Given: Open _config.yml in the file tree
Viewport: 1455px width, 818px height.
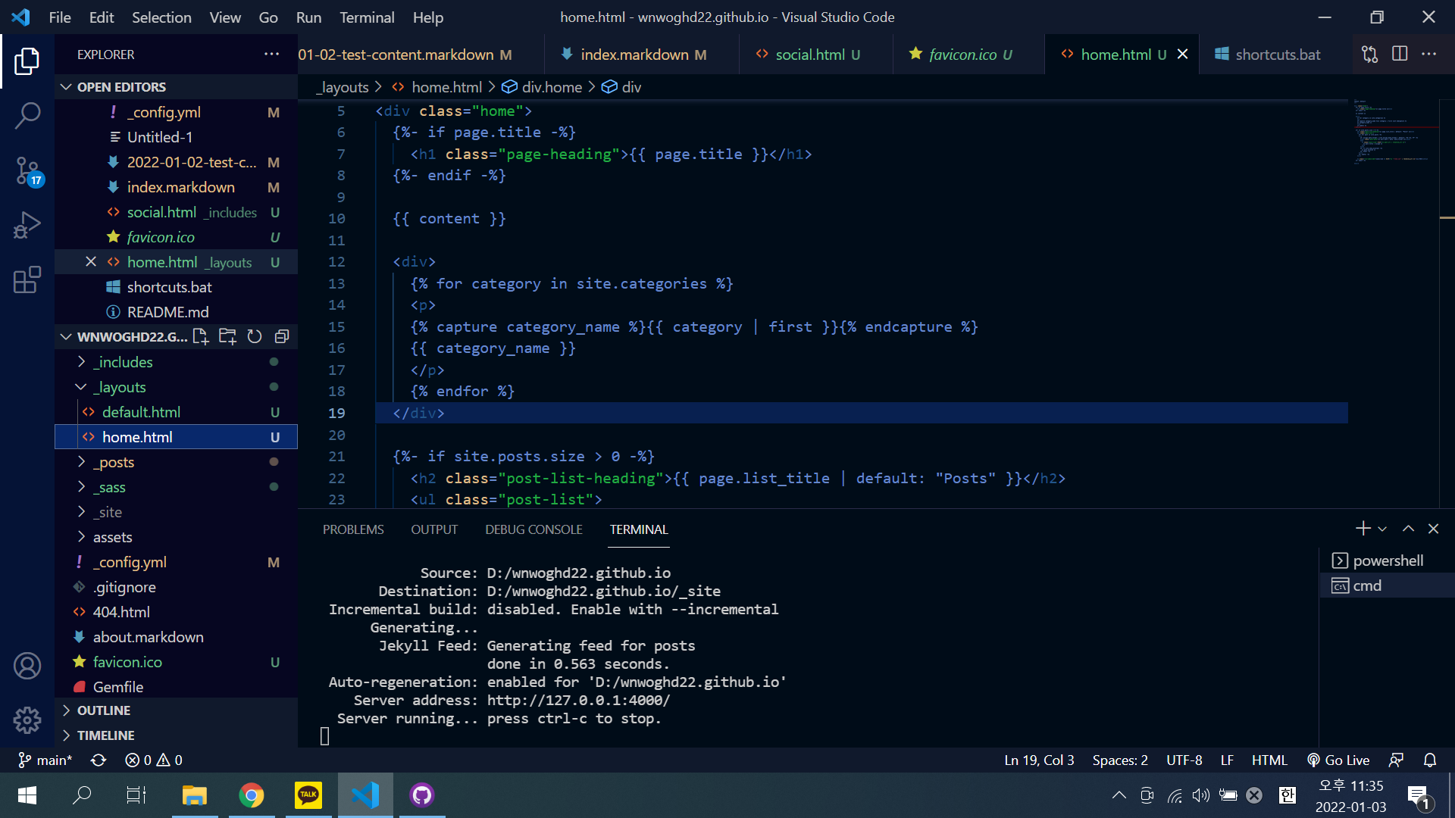Looking at the screenshot, I should [176, 562].
